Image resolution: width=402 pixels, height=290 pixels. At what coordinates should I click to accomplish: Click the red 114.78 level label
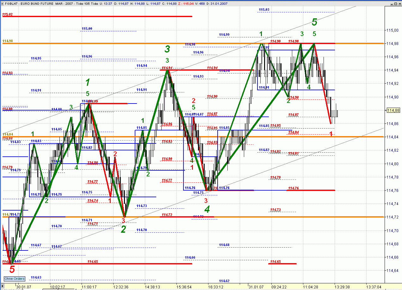point(275,178)
